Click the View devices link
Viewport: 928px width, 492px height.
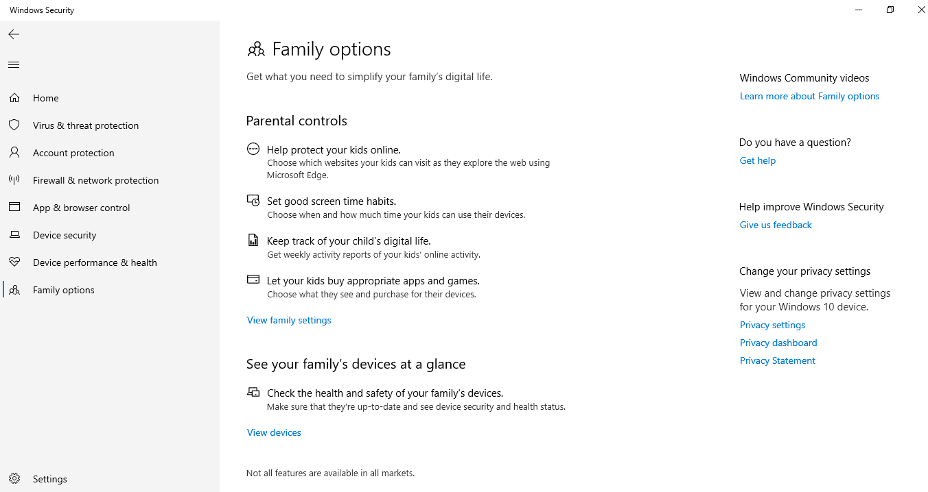click(x=274, y=432)
